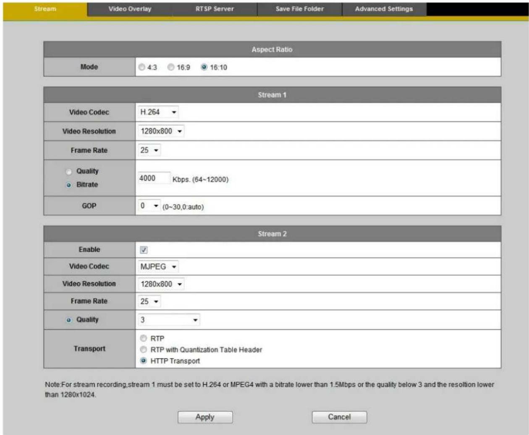
Task: Select HTTP Transport option
Action: click(144, 361)
